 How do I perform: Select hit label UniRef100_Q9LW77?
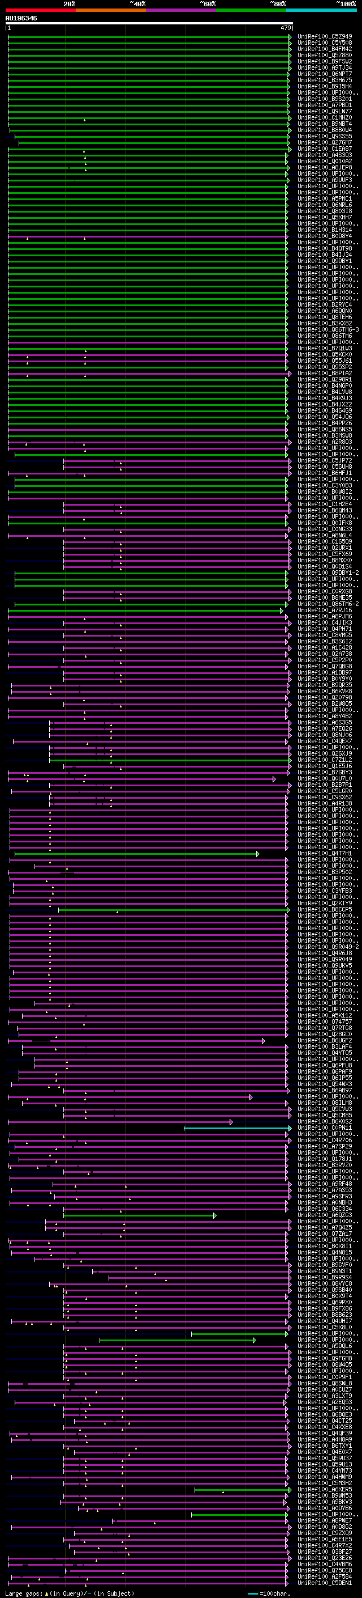coord(325,111)
